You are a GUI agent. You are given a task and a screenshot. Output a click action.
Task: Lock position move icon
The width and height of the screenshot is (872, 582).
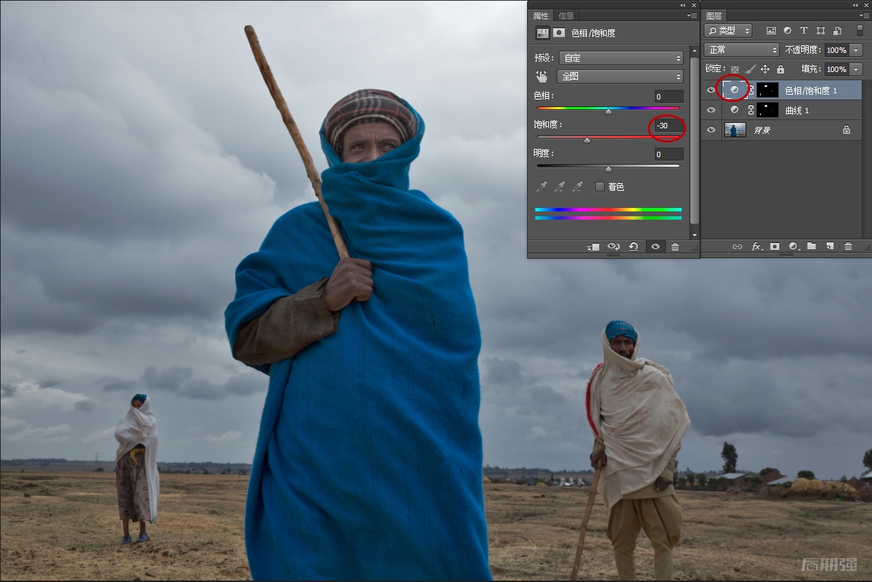[765, 69]
